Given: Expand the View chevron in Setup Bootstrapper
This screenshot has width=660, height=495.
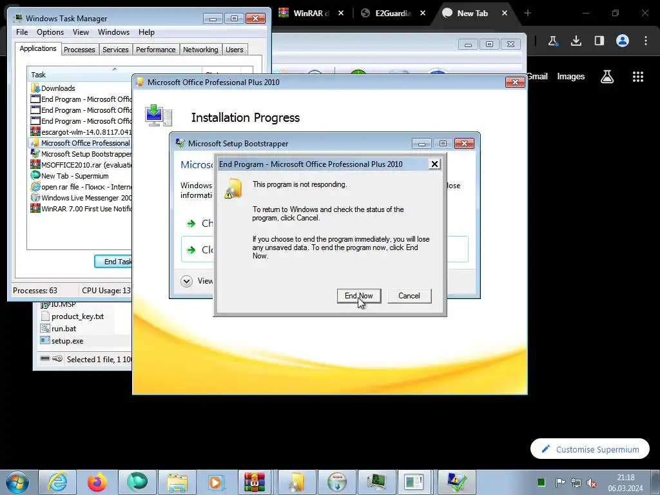Looking at the screenshot, I should click(186, 281).
